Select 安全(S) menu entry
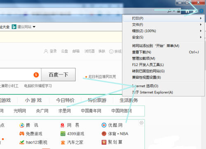The height and width of the screenshot is (149, 206). click(x=163, y=37)
